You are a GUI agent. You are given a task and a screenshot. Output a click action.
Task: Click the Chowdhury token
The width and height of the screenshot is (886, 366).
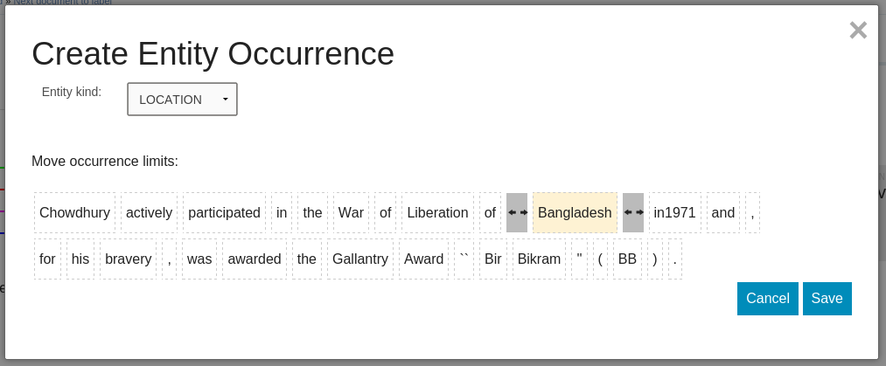tap(74, 212)
